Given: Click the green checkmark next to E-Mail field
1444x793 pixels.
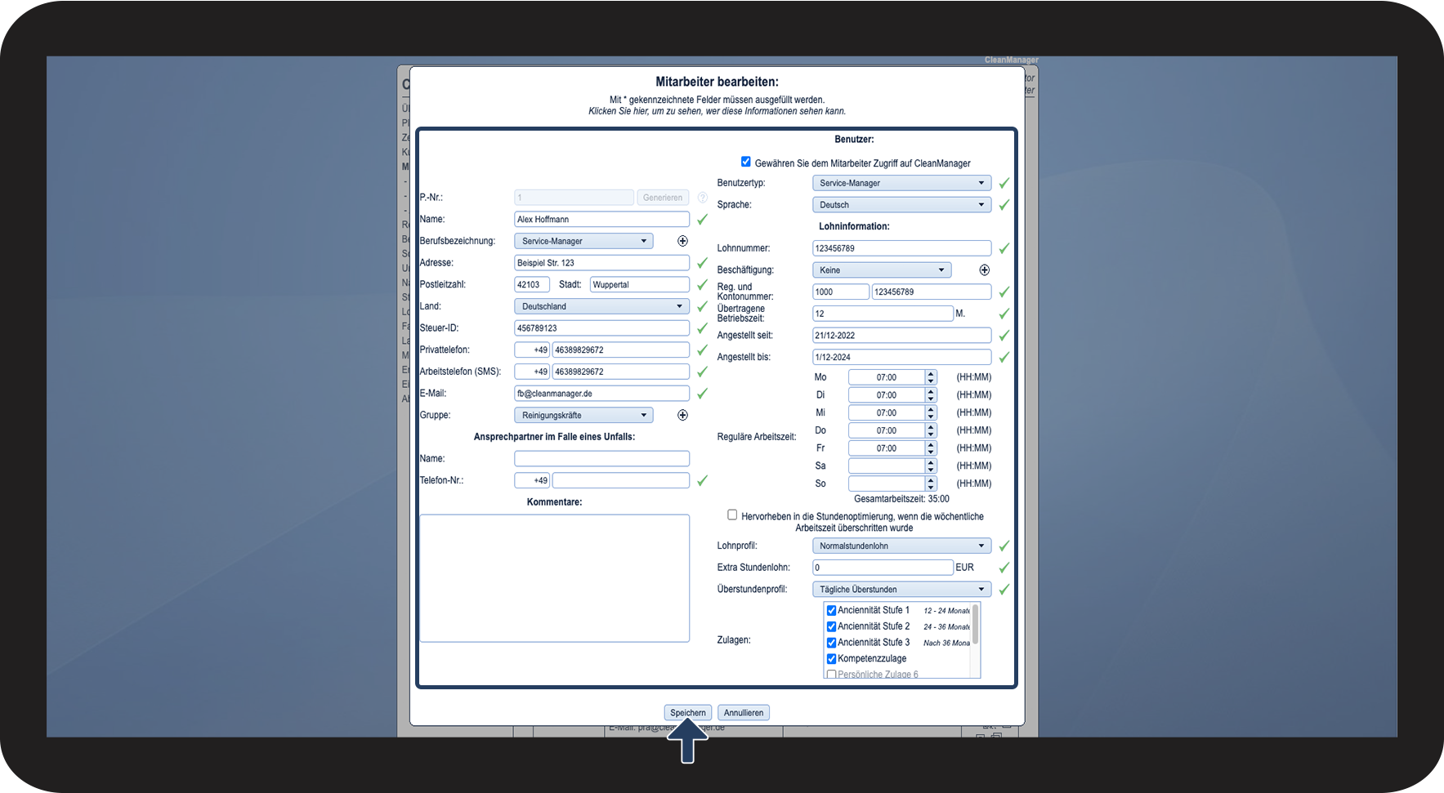Looking at the screenshot, I should [702, 393].
